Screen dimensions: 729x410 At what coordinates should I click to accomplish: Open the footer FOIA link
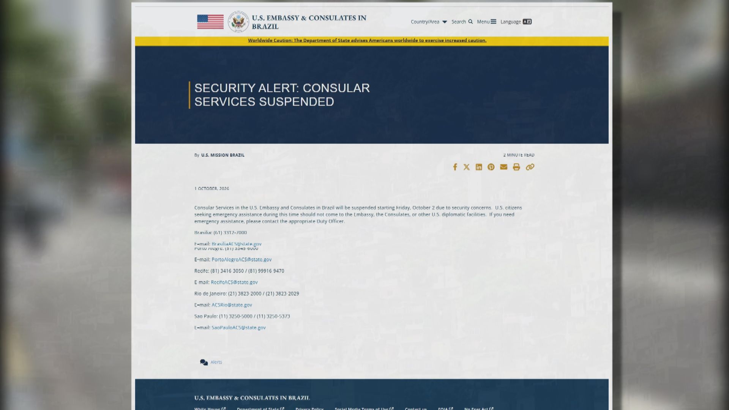coord(445,408)
